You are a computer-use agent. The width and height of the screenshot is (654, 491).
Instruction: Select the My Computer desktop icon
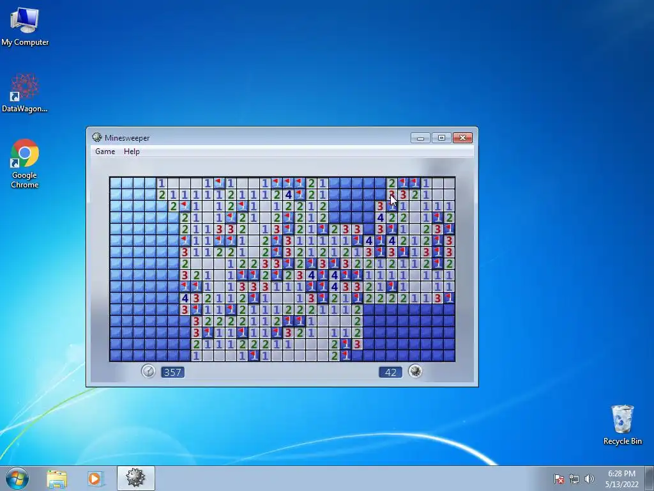point(25,27)
